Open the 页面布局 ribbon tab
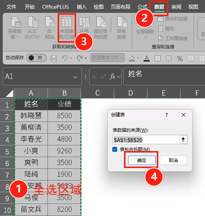205x216 pixels. coord(121,7)
